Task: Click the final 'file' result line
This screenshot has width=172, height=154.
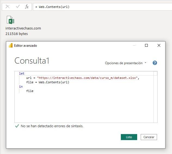Action: coord(30,91)
